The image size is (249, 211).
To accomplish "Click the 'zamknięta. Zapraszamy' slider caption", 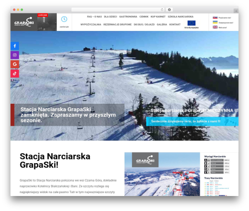I will (68, 115).
